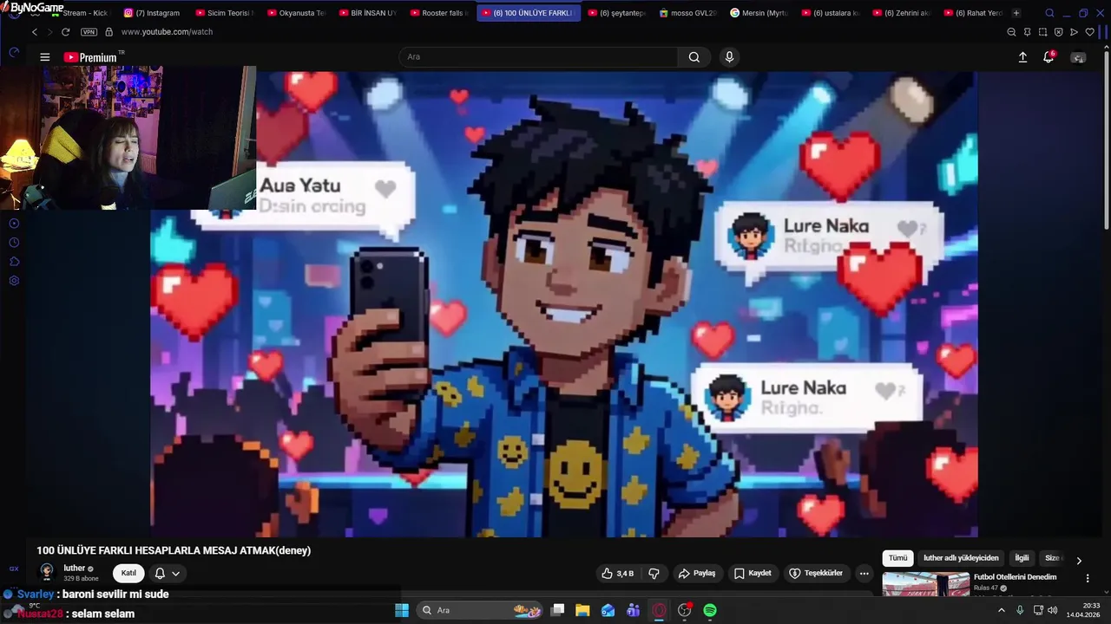Click the heart bookmark icon in address bar

coord(1089,32)
